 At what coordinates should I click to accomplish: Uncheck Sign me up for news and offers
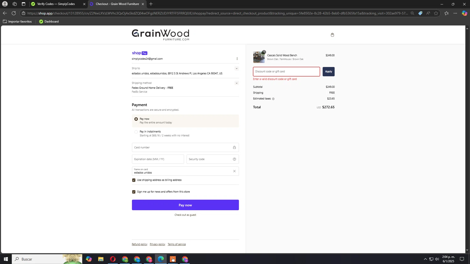[134, 192]
